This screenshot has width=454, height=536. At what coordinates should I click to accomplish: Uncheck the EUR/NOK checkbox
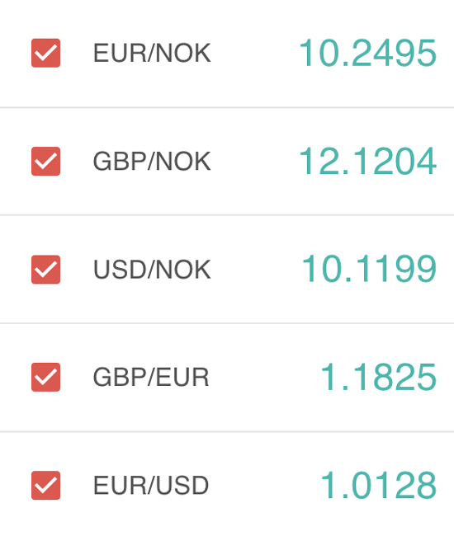coord(46,53)
